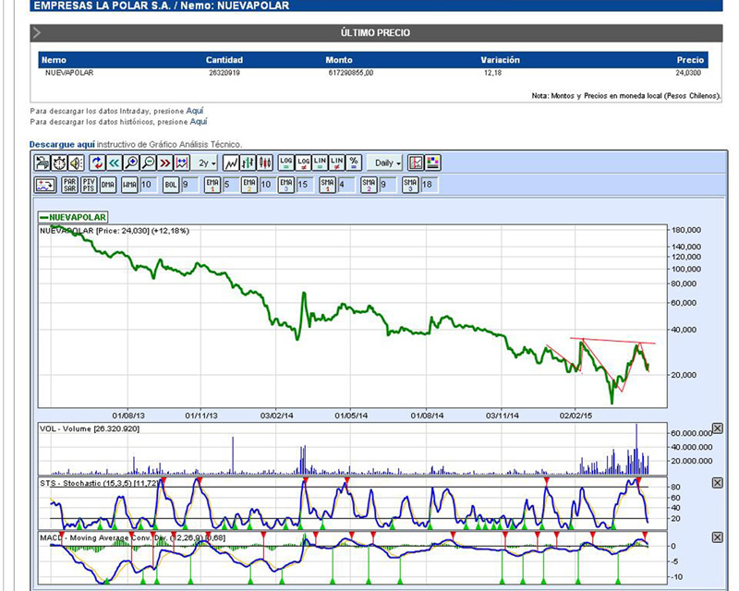The image size is (739, 591).
Task: Zoom in on the chart
Action: (131, 163)
